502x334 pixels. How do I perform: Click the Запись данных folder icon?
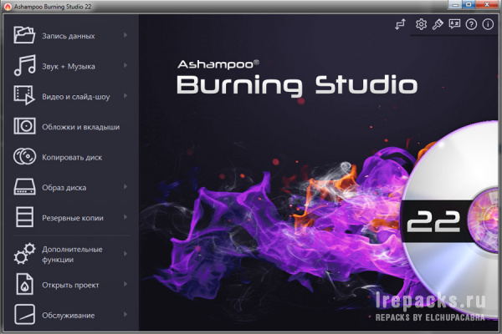[24, 35]
